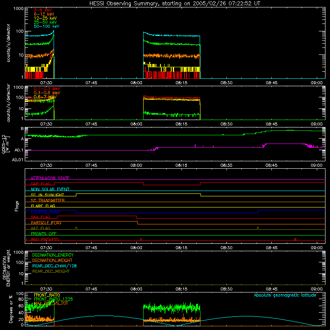Click the orange MAX_DET_VS_TOT legend label
The height and width of the screenshot is (330, 330).
51,303
